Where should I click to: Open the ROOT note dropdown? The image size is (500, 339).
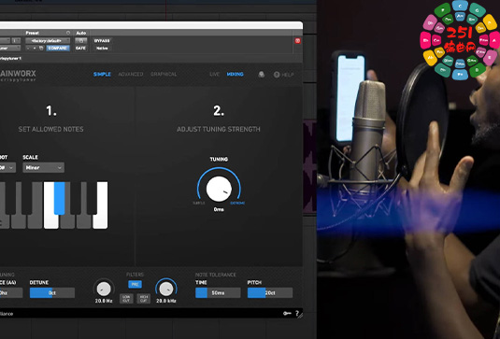pos(7,167)
